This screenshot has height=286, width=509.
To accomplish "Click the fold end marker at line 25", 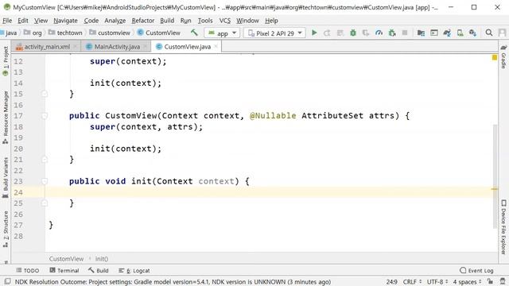I will [45, 203].
